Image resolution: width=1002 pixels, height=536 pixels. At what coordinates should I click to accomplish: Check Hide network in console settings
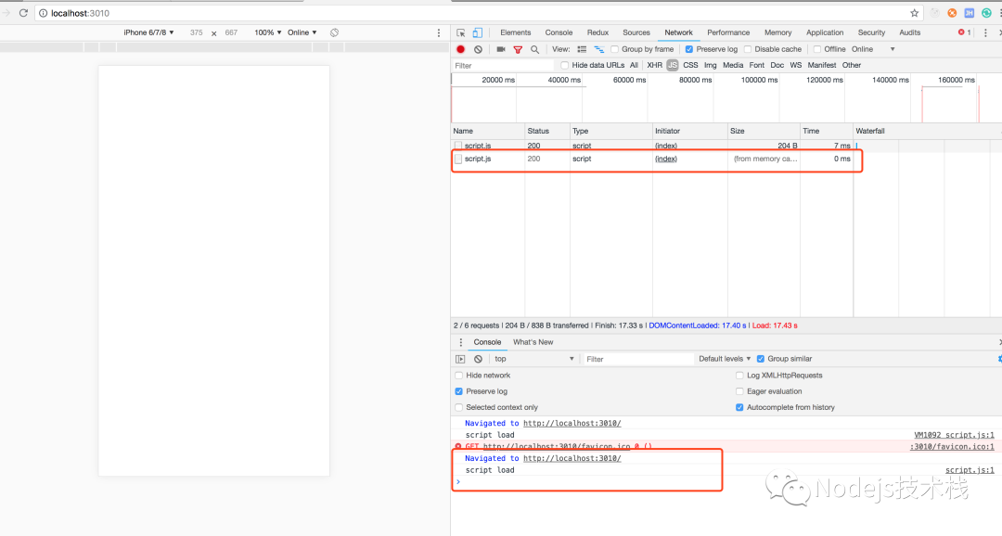coord(459,376)
